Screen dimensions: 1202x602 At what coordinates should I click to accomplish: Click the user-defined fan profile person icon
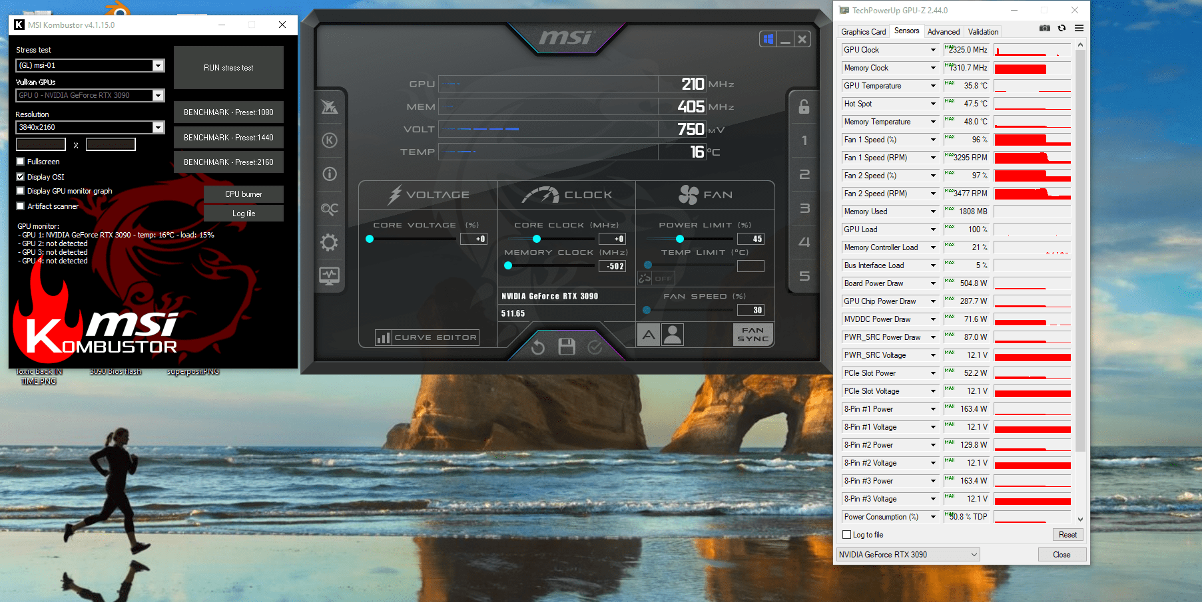tap(673, 335)
